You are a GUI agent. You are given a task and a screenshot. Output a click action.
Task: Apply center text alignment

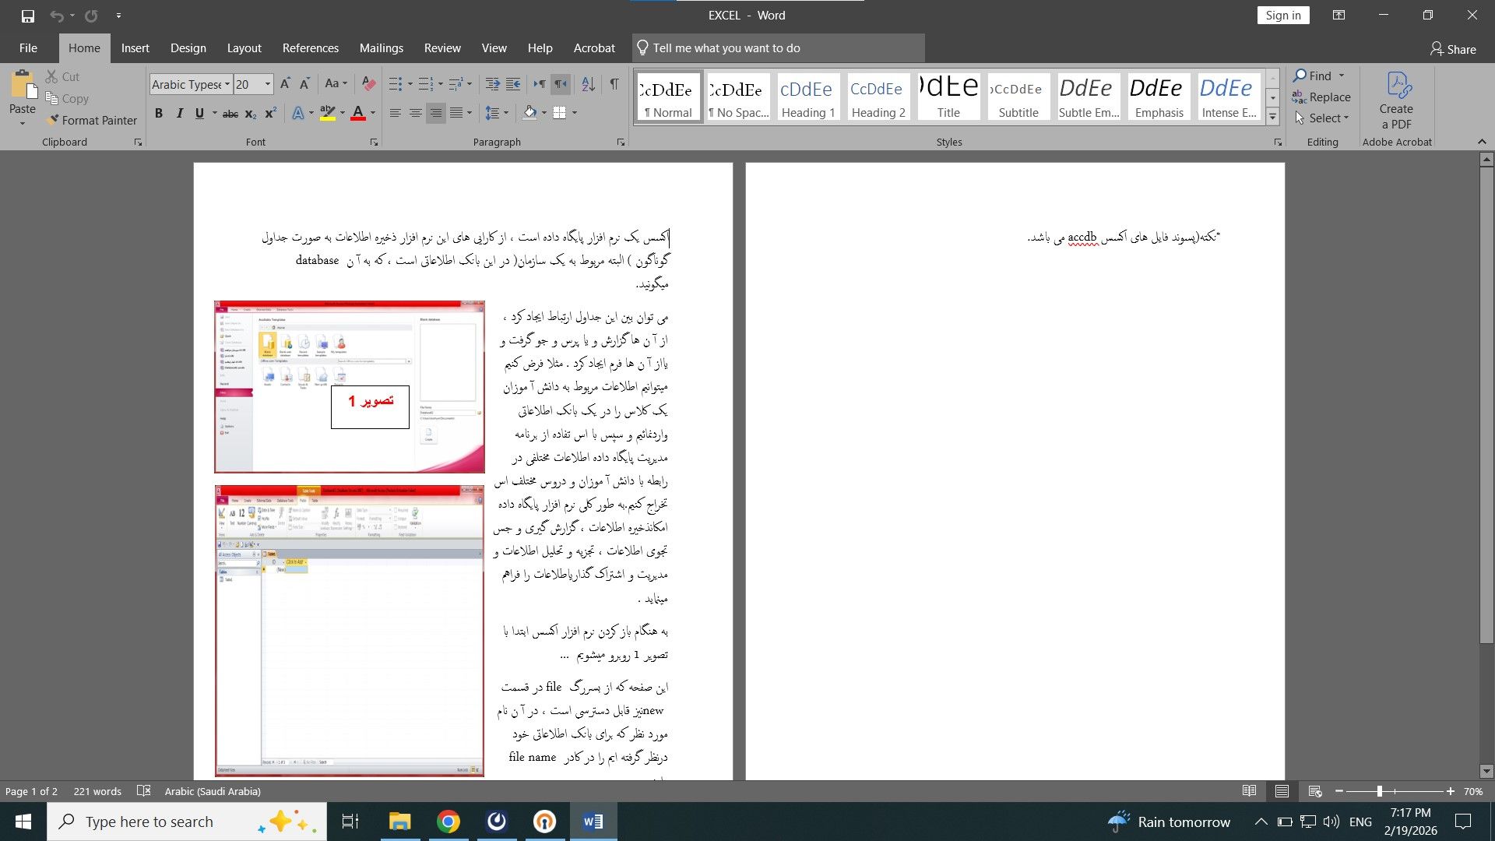[417, 114]
